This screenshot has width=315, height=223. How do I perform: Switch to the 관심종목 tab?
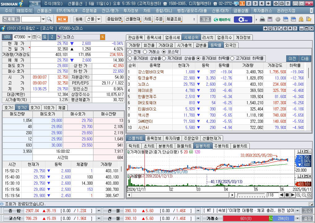(136, 37)
